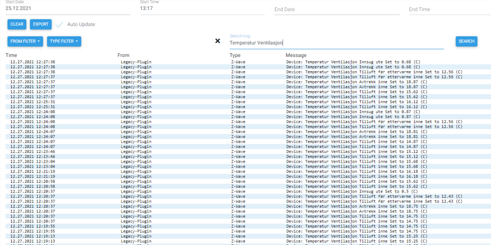Viewport: 491px width, 245px height.
Task: Click the Time column header
Action: coord(11,55)
